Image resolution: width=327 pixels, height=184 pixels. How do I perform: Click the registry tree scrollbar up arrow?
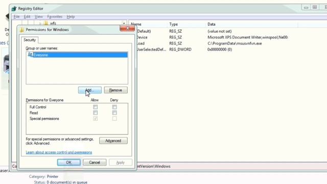[x=124, y=23]
